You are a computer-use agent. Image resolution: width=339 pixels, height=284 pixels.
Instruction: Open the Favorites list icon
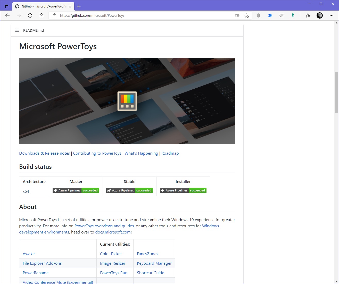tap(308, 15)
